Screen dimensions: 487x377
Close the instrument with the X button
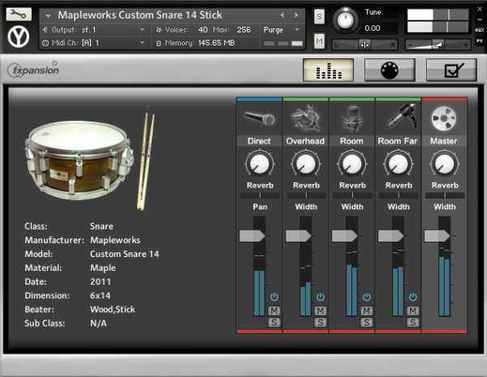point(480,9)
